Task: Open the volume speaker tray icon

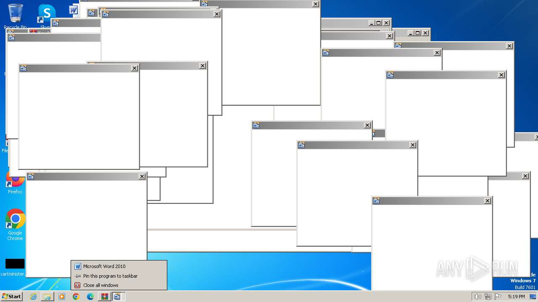Action: 477,297
